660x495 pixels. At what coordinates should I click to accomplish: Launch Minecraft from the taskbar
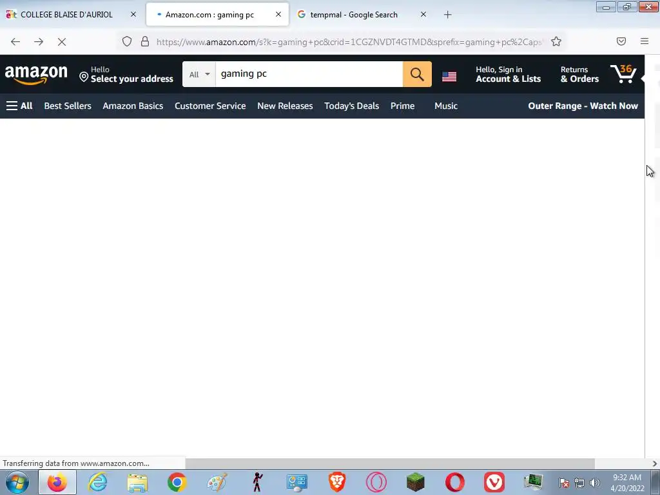(x=416, y=482)
